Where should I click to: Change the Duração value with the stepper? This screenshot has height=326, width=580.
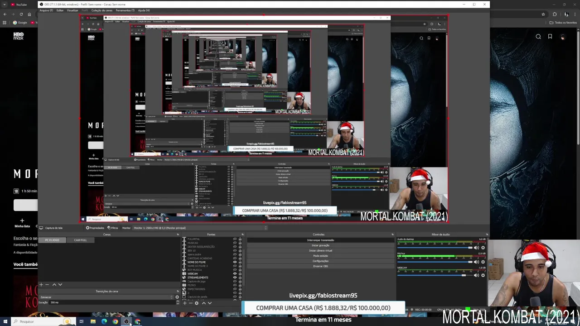178,302
